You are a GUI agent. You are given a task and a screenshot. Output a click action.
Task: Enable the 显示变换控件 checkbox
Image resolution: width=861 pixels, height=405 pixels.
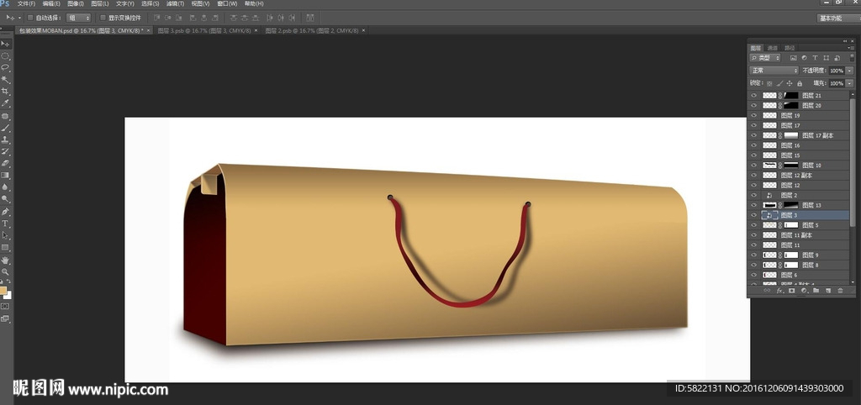[x=103, y=17]
